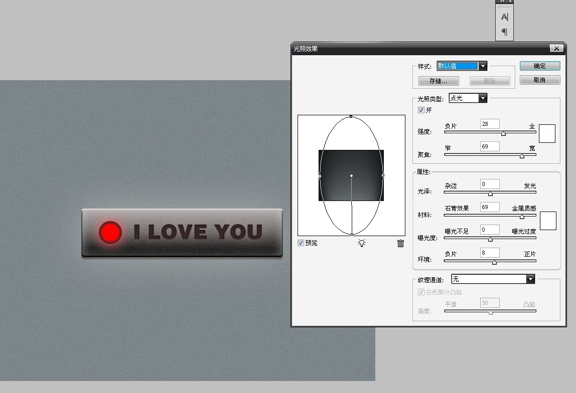
Task: Open the Paragraph panel icon
Action: pyautogui.click(x=504, y=32)
